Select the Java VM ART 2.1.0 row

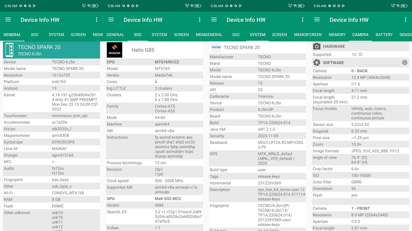tap(257, 129)
